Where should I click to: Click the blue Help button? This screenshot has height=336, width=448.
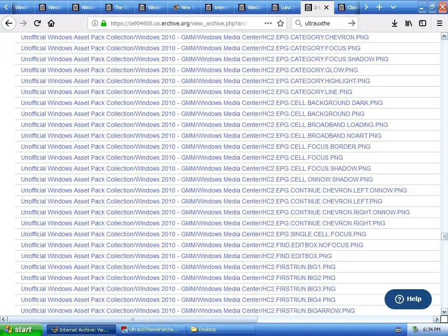(408, 299)
